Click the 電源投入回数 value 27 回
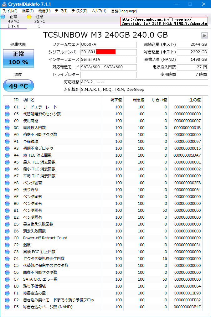Screen dimensions: 211x317 pyautogui.click(x=193, y=67)
